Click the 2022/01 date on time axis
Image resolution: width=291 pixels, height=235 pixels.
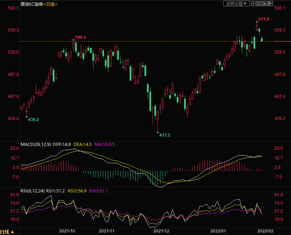click(218, 231)
